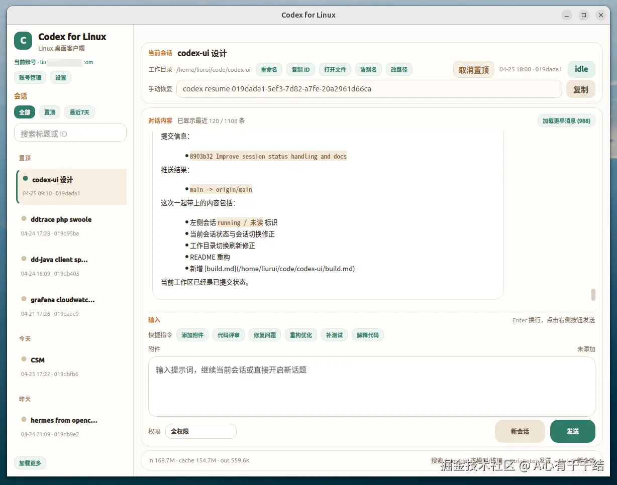Screen dimensions: 617x485
Task: Click the codex resume command field
Action: [369, 89]
